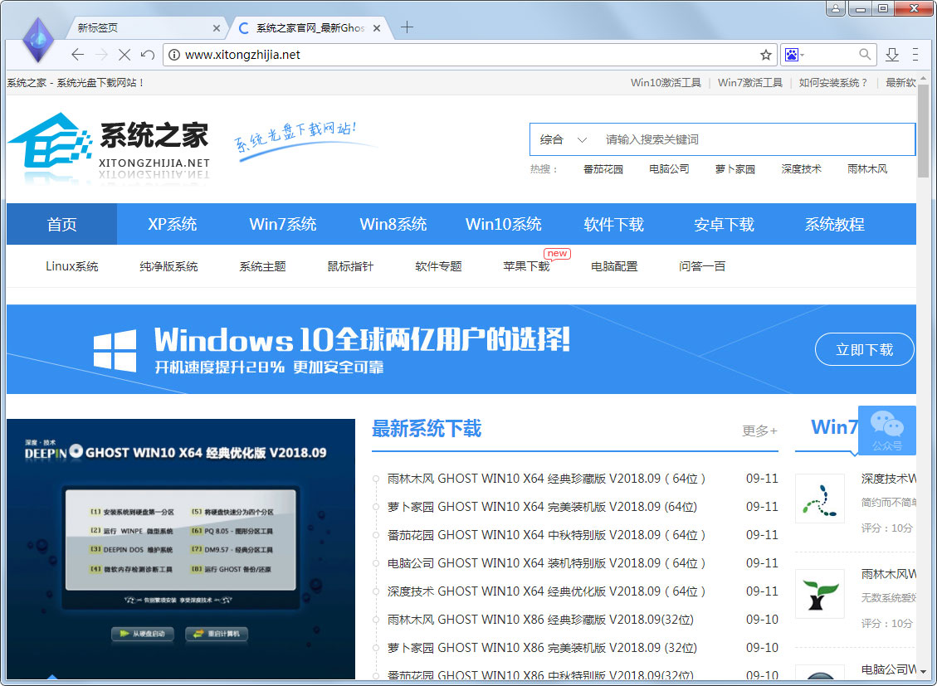This screenshot has width=937, height=686.
Task: Select hot search 电脑公司
Action: (x=669, y=169)
